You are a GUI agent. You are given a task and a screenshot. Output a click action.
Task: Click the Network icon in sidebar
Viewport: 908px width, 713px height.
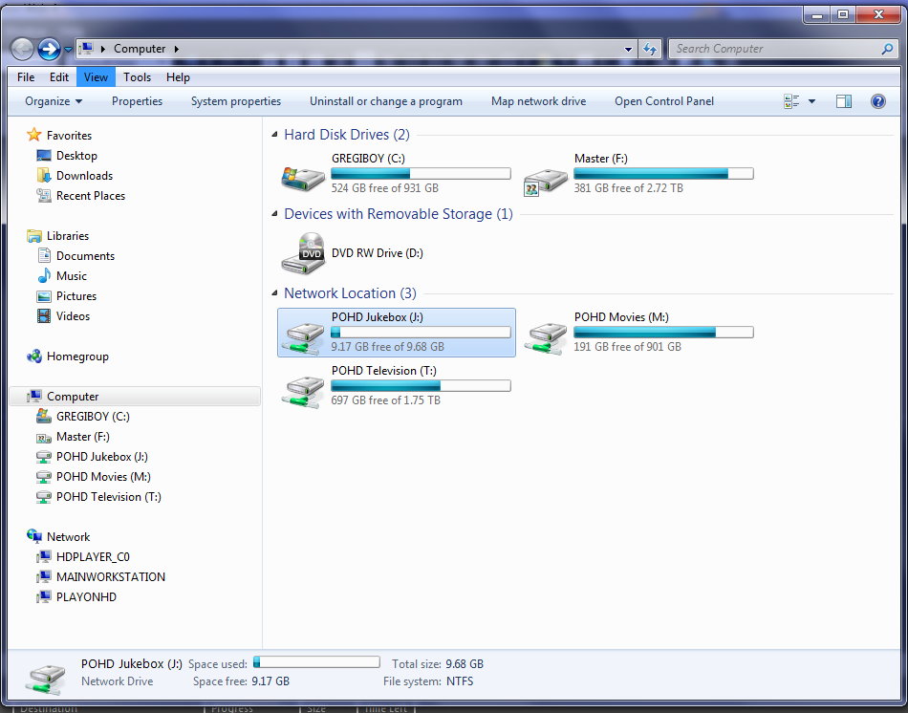pos(34,536)
